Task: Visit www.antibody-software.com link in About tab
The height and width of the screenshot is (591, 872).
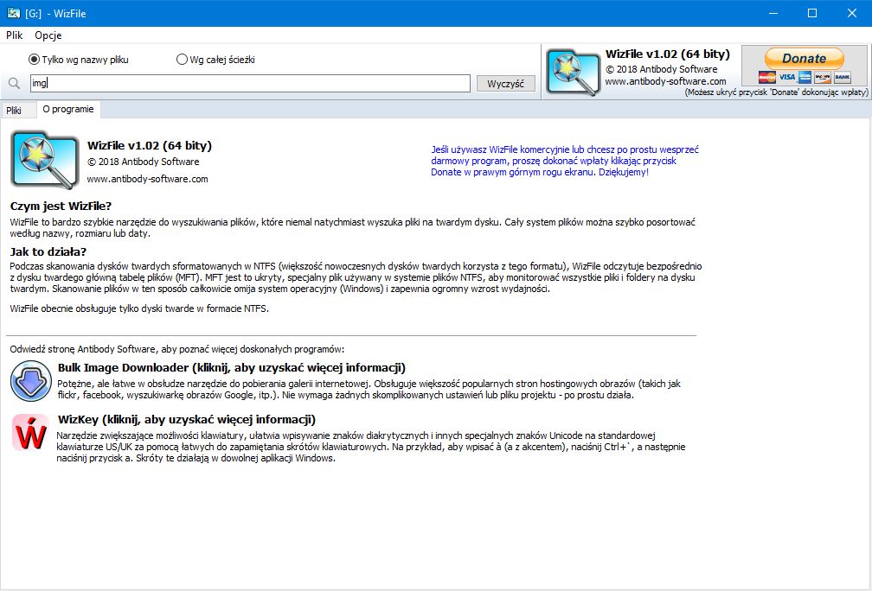Action: 147,179
